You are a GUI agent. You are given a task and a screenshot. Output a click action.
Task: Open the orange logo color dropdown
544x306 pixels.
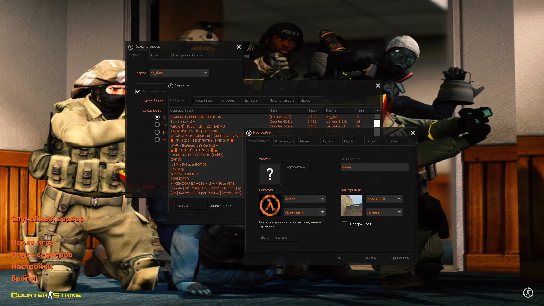point(305,213)
